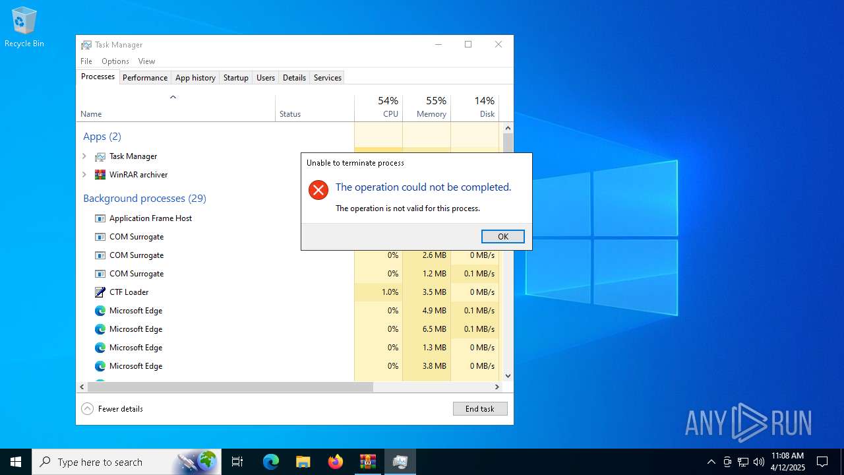Show hidden system tray icons
Viewport: 844px width, 475px height.
coord(711,462)
